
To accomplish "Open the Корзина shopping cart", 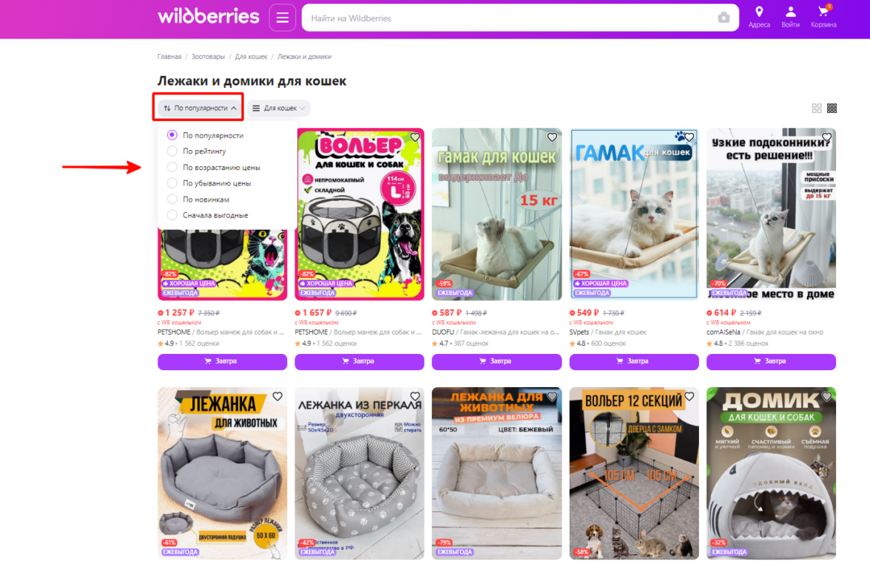I will point(823,17).
